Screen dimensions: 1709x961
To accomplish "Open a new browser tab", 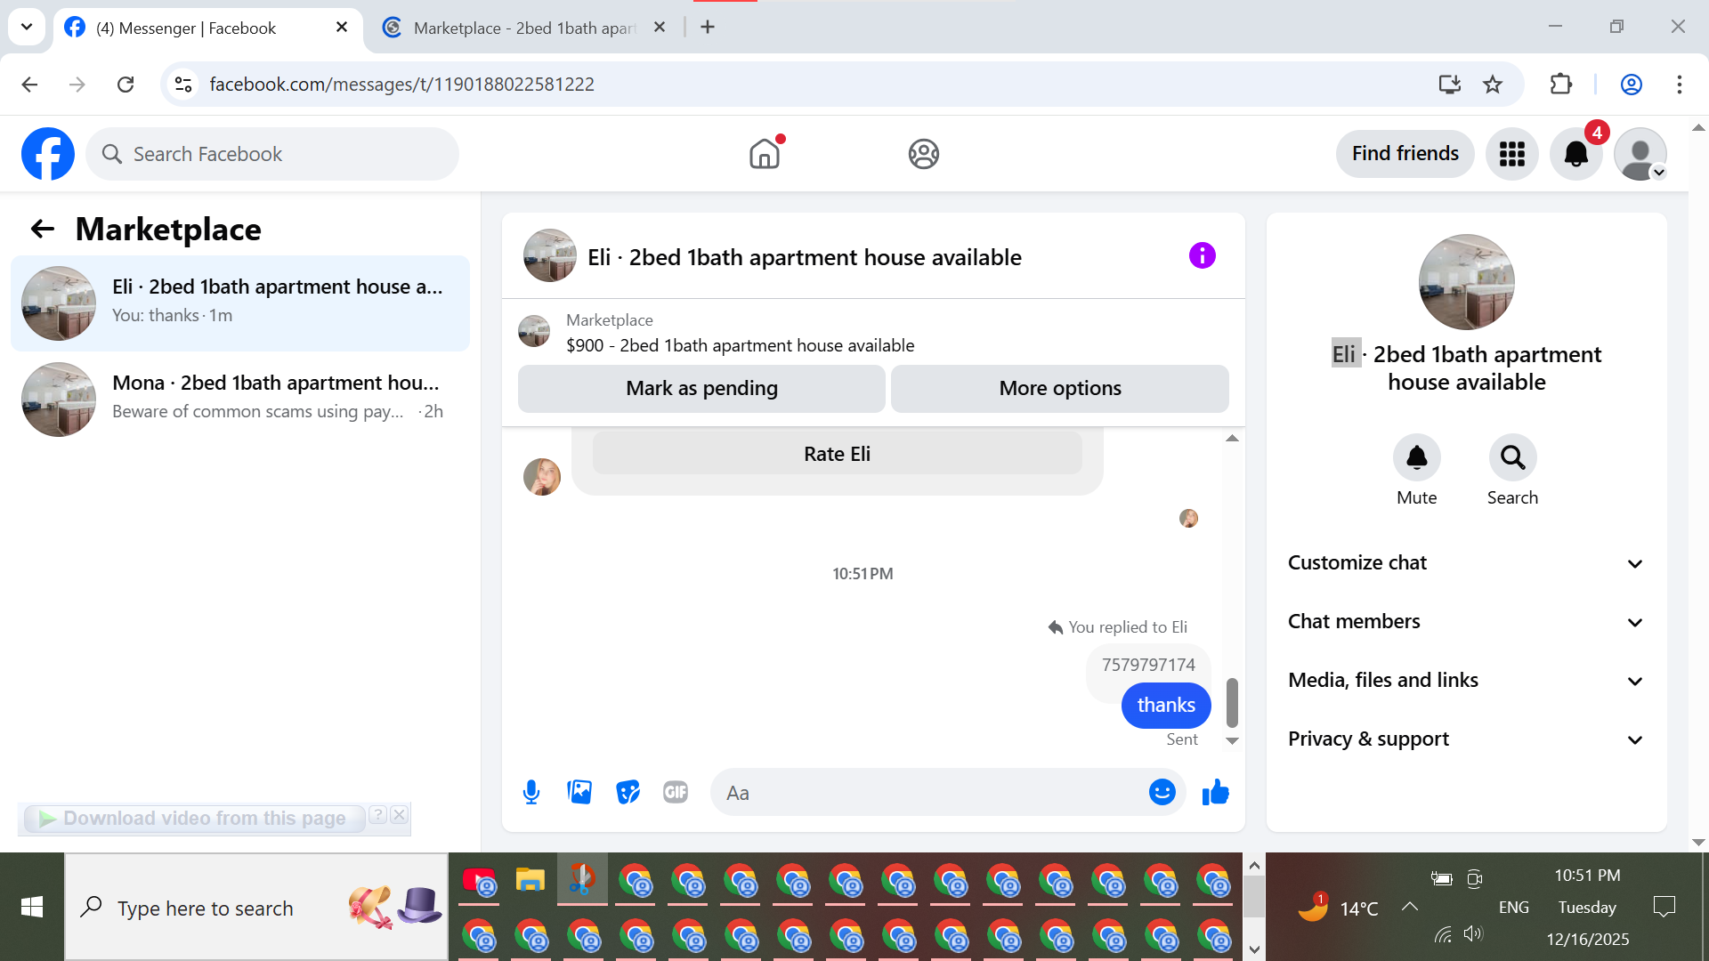I will tap(708, 28).
